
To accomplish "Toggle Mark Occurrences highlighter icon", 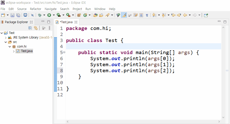I will tap(124, 15).
